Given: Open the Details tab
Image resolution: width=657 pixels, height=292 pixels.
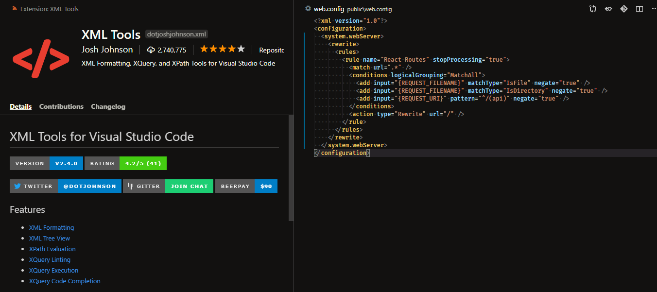Looking at the screenshot, I should (20, 106).
